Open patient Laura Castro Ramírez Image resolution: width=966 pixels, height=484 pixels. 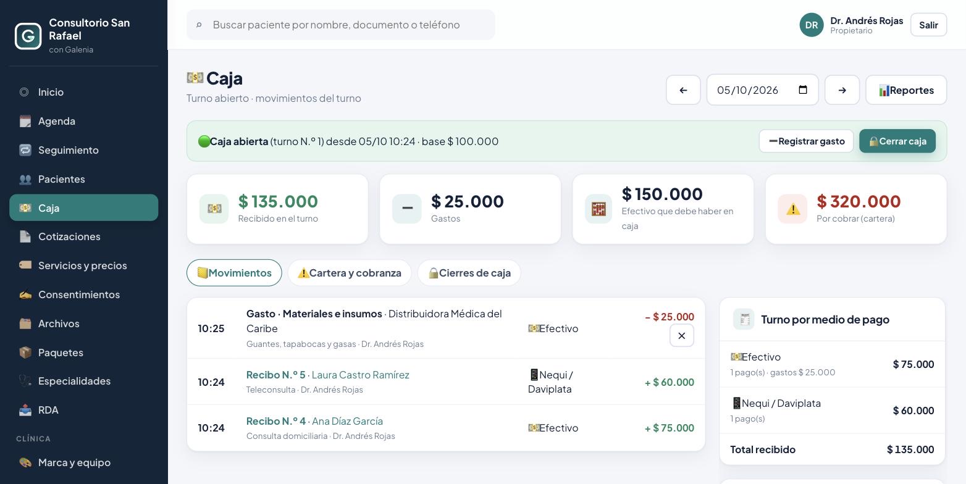click(361, 375)
